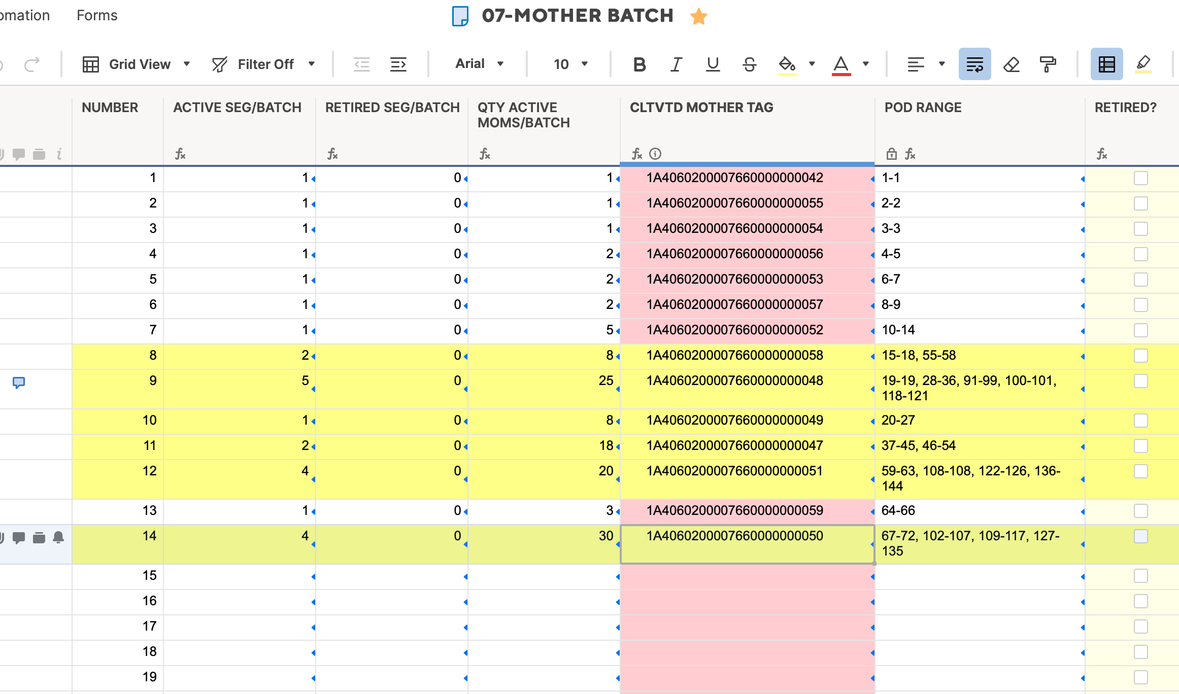Indent the selected row

[398, 64]
